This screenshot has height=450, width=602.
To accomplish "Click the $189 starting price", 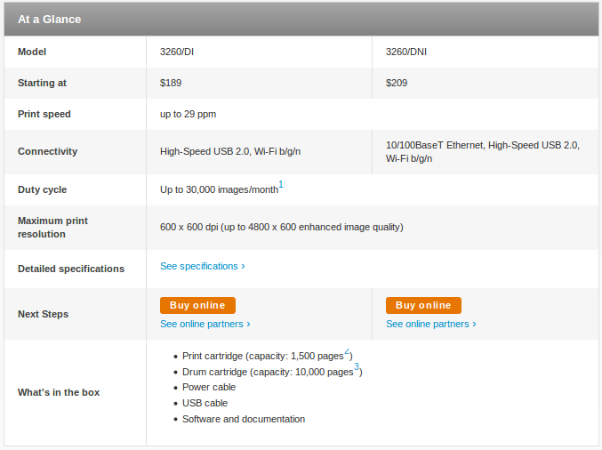I will pyautogui.click(x=170, y=83).
